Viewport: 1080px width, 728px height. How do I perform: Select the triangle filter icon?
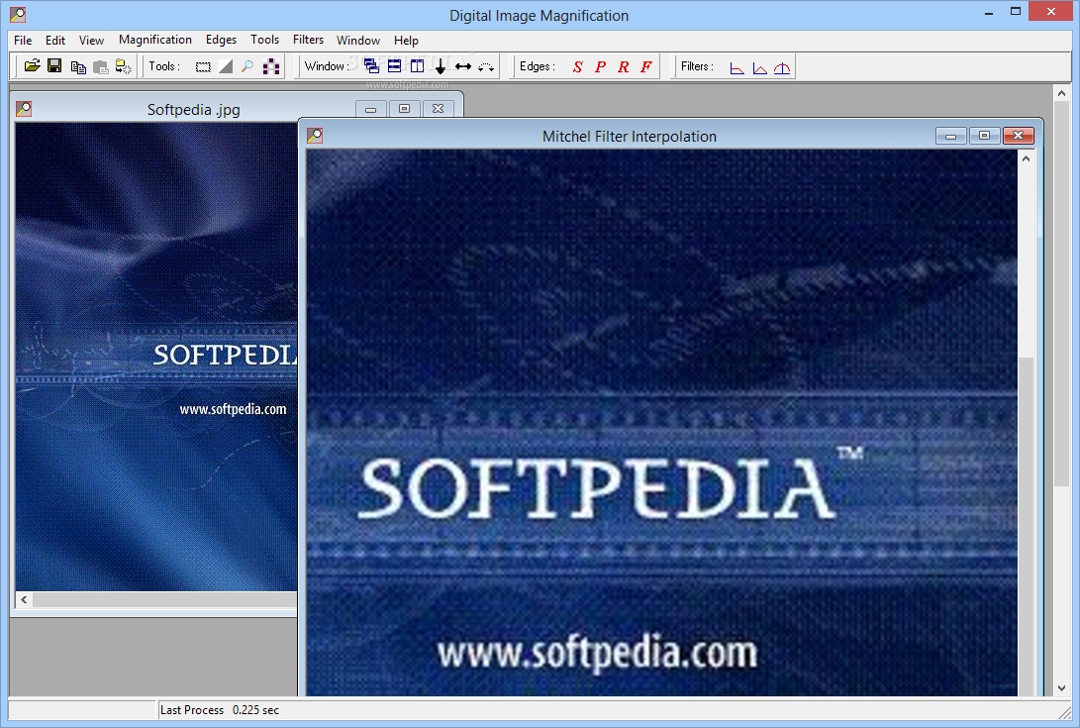pyautogui.click(x=759, y=65)
